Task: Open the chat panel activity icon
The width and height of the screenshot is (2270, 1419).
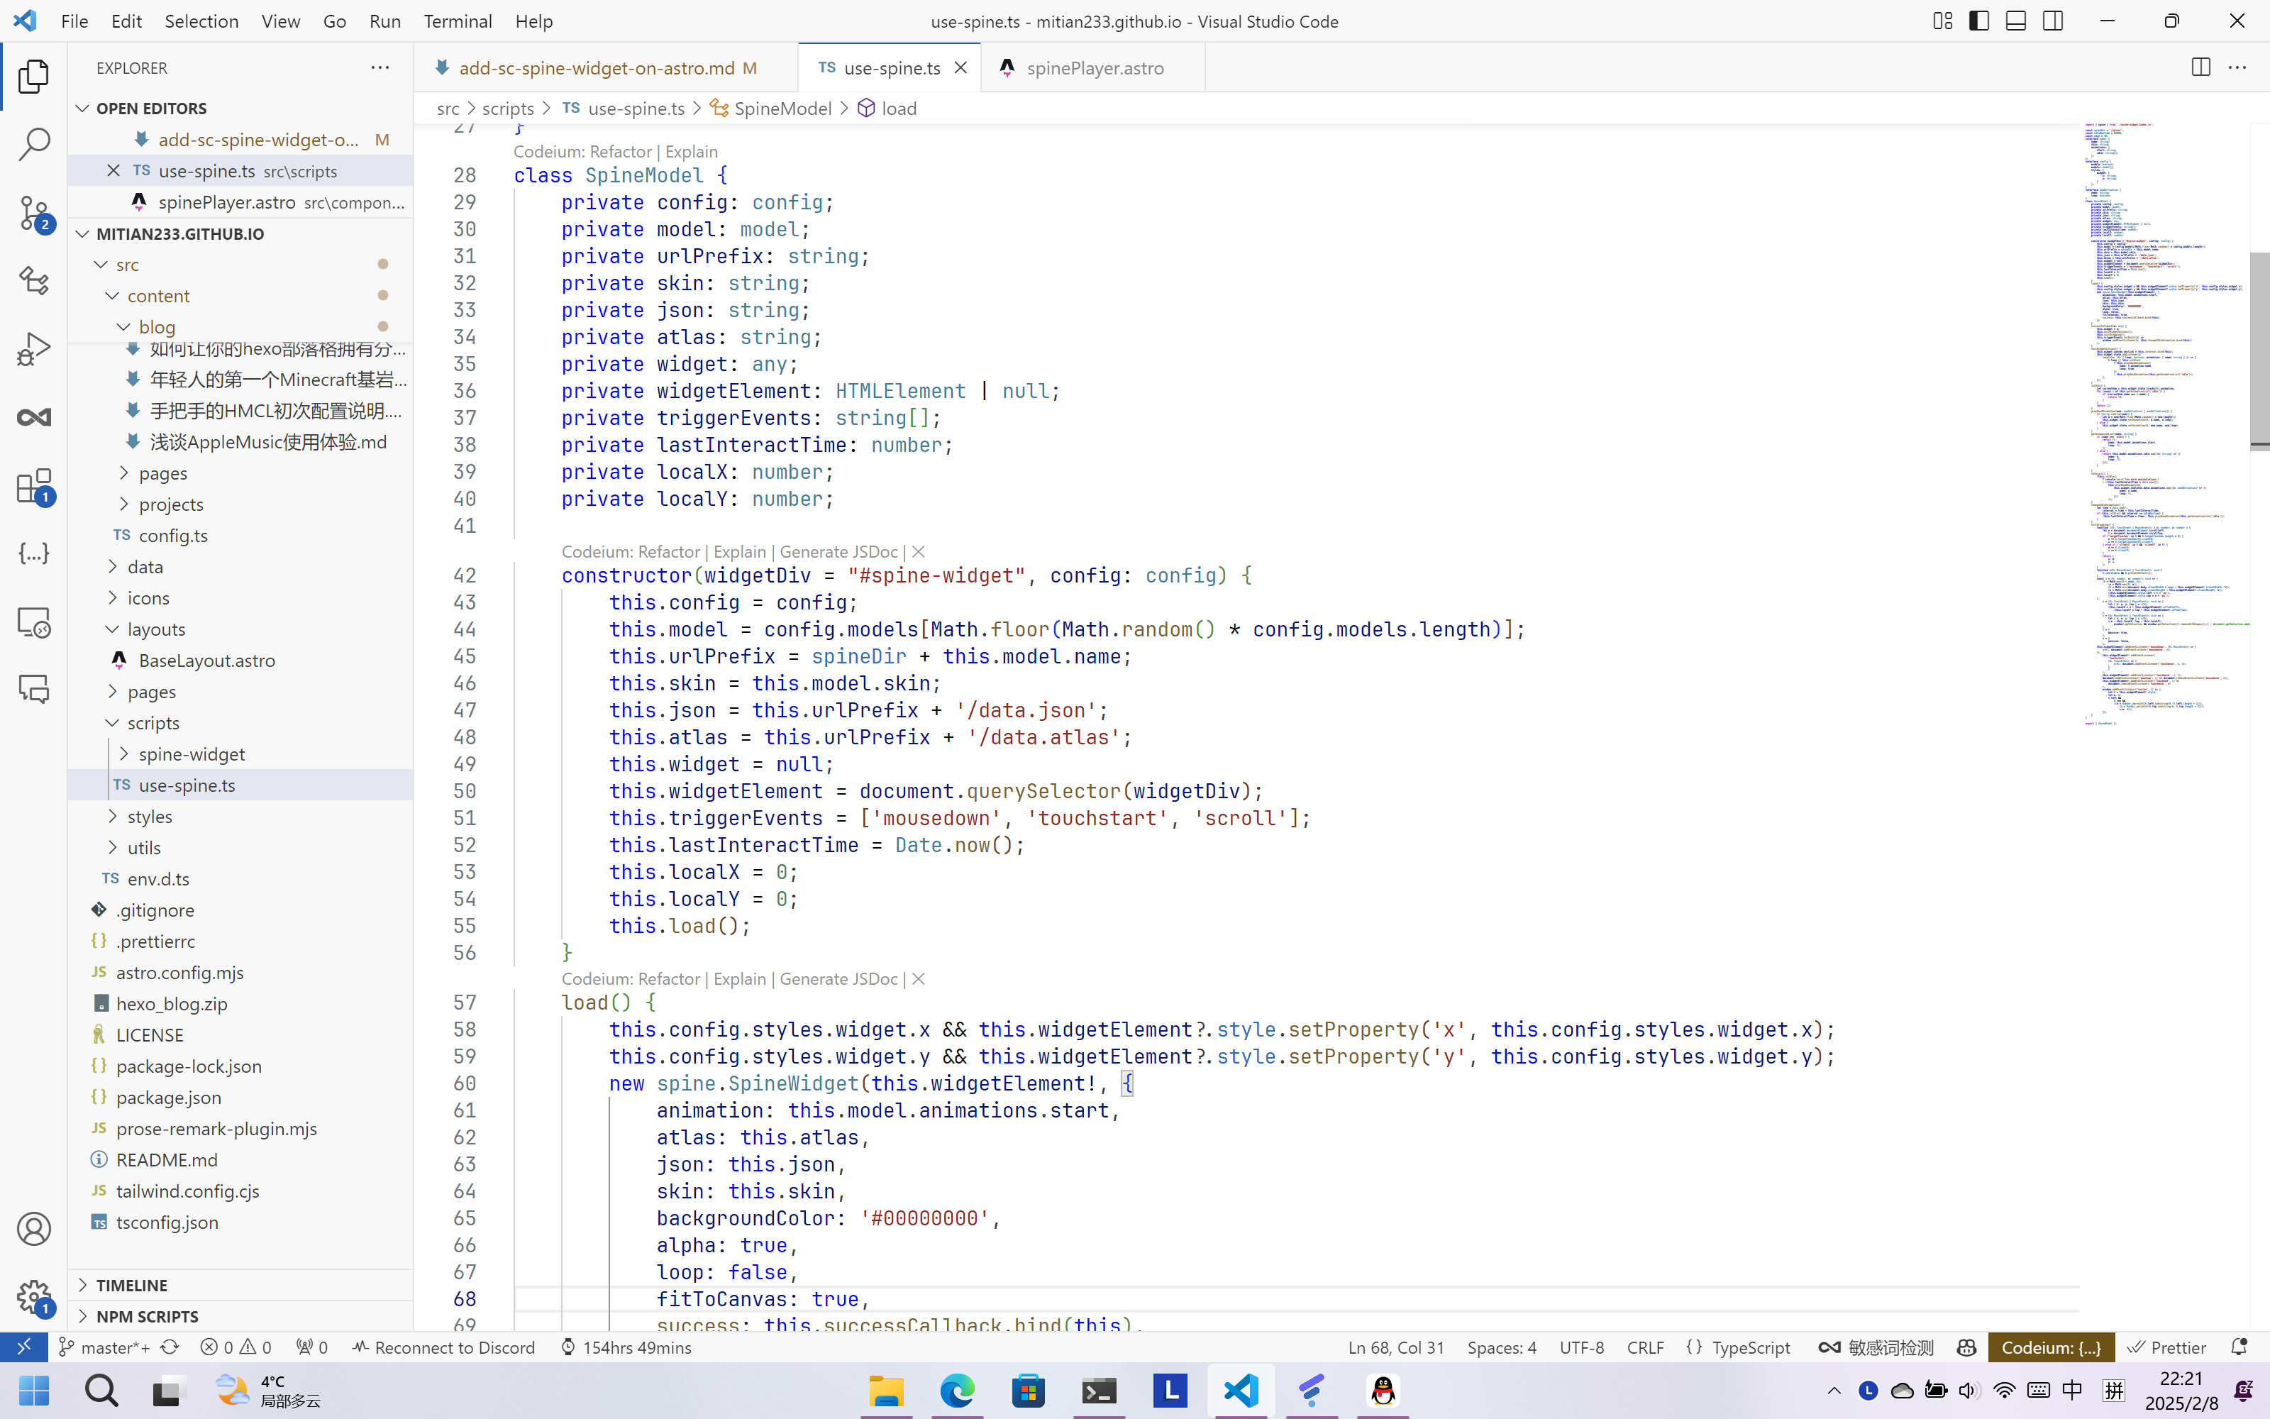Action: point(34,690)
